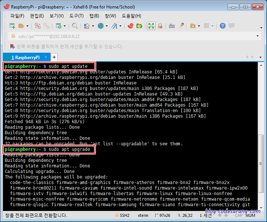Click NUM indicator in status bar
Viewport: 267px width, 222px height.
click(x=250, y=215)
